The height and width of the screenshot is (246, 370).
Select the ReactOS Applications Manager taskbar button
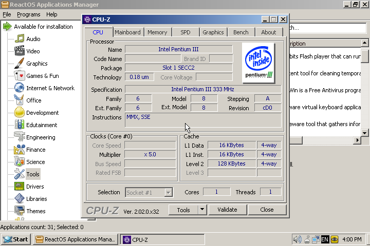coord(75,239)
